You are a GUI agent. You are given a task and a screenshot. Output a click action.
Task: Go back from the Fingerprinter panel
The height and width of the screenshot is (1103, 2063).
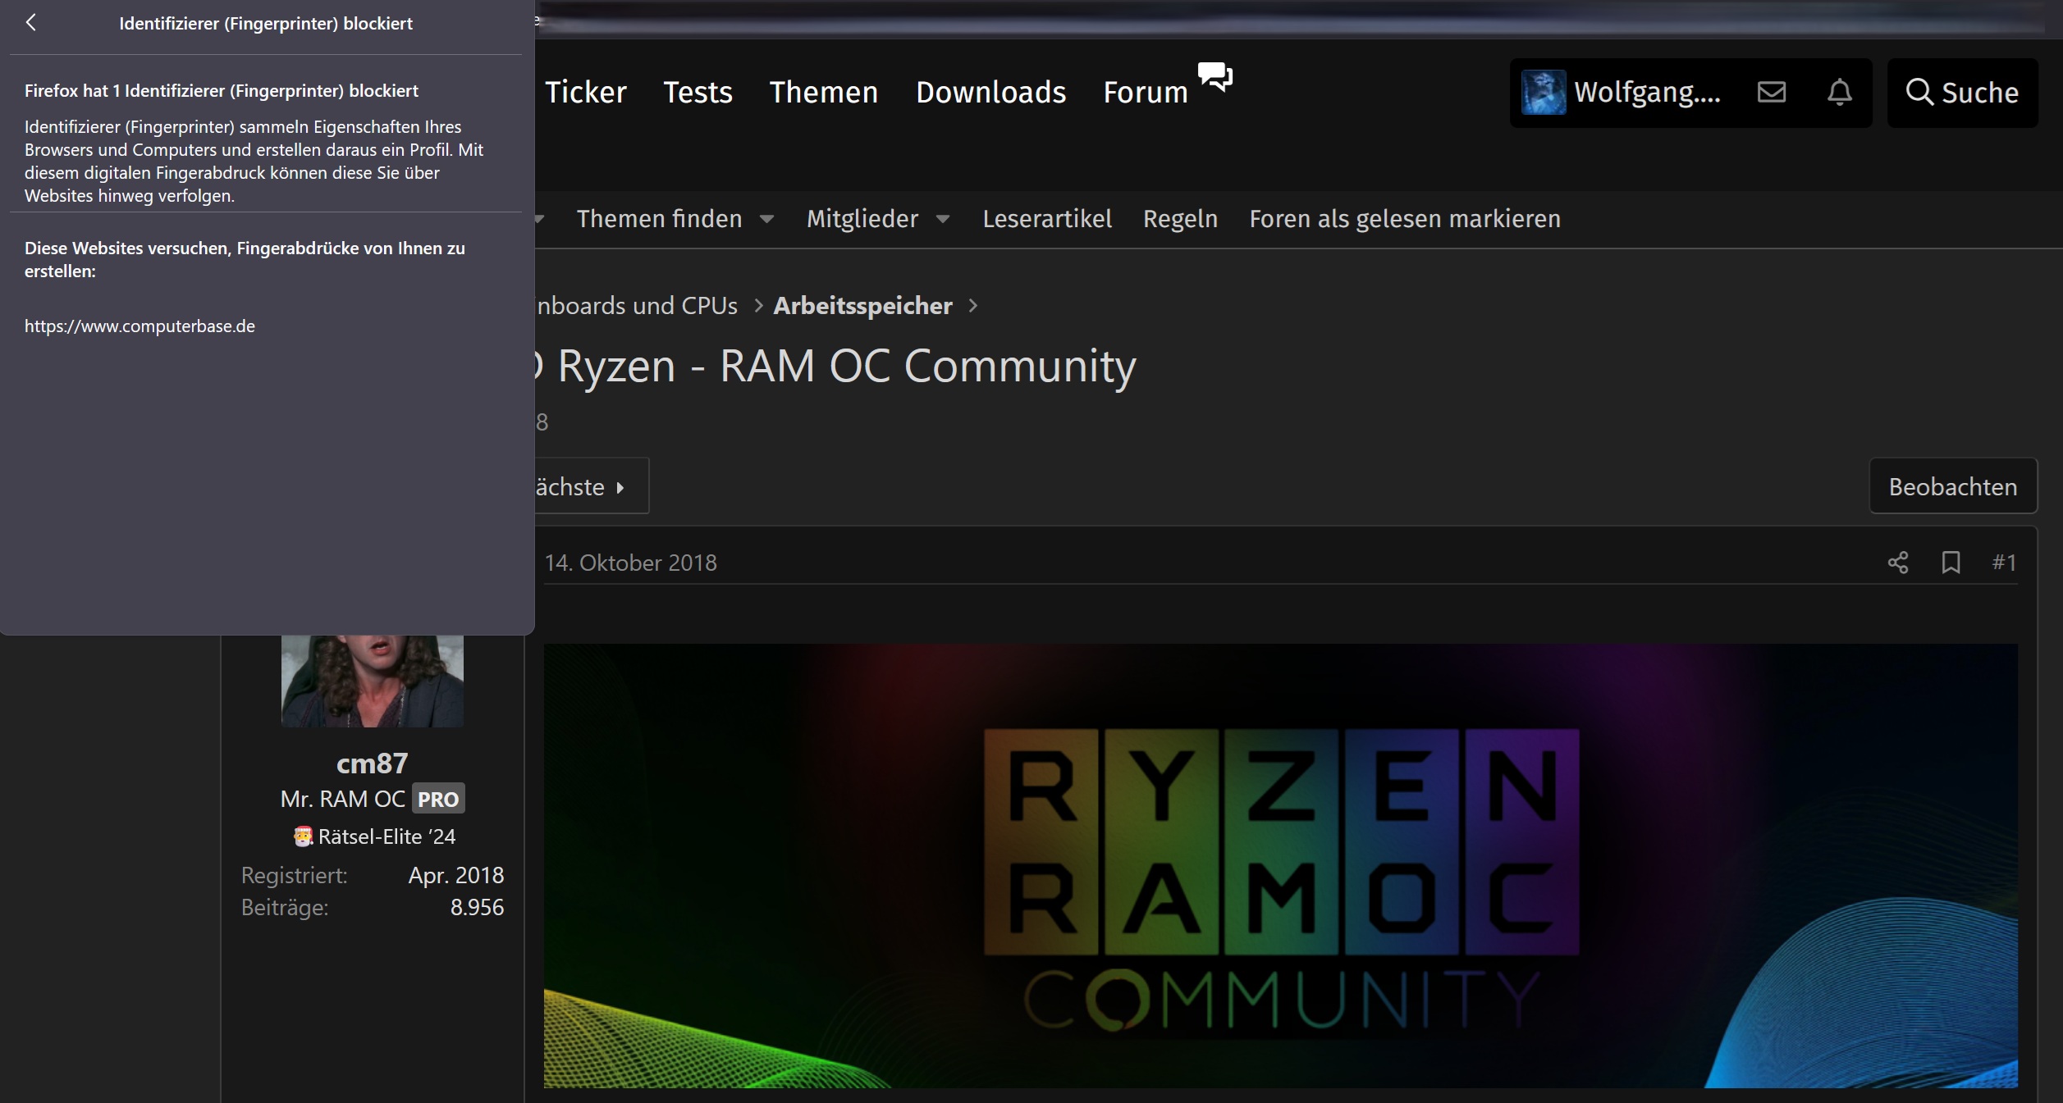pos(31,23)
